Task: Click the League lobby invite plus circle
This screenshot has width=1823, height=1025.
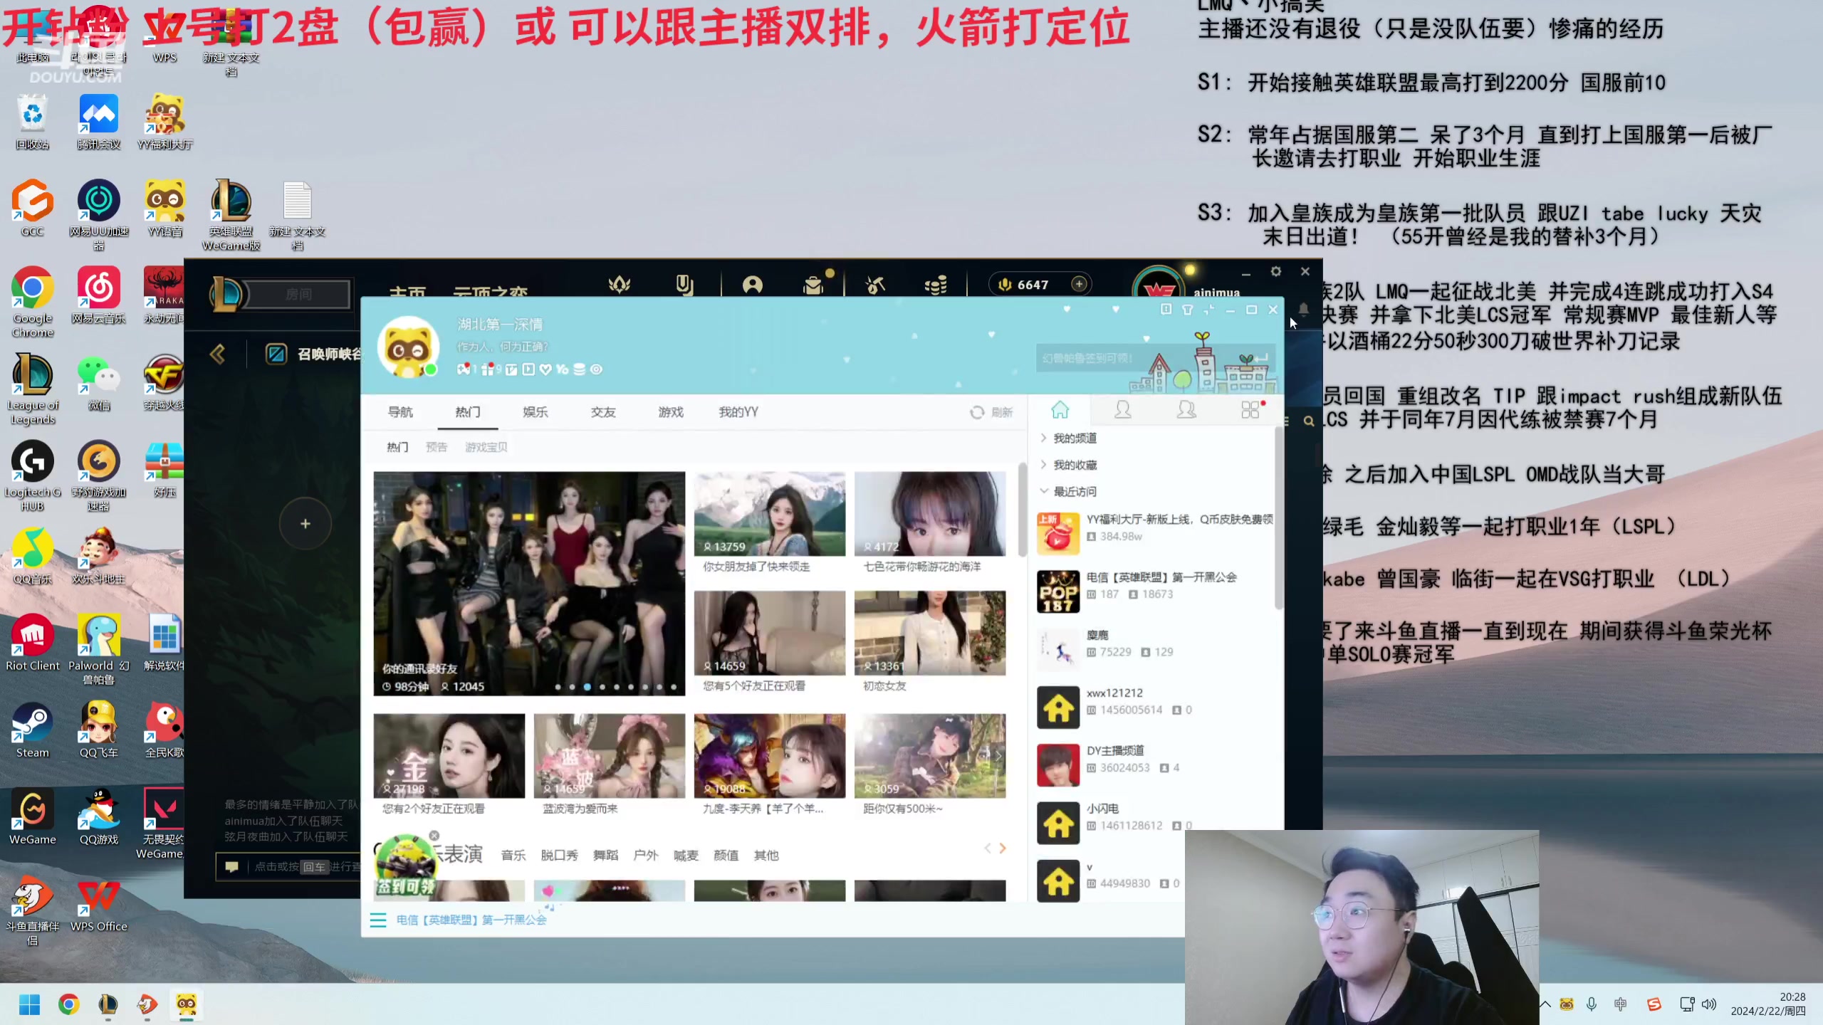Action: (x=305, y=523)
